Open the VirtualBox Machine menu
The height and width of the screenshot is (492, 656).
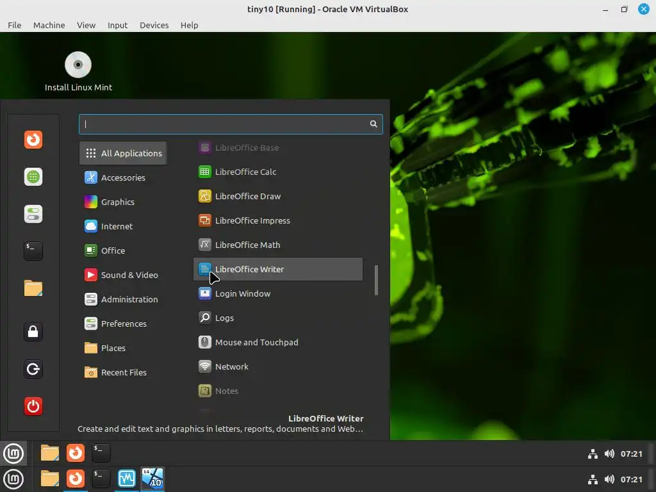pyautogui.click(x=49, y=25)
